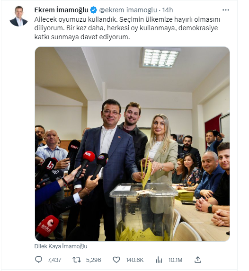Open the three-dot more options menu
This screenshot has height=271, width=249.
click(x=226, y=10)
